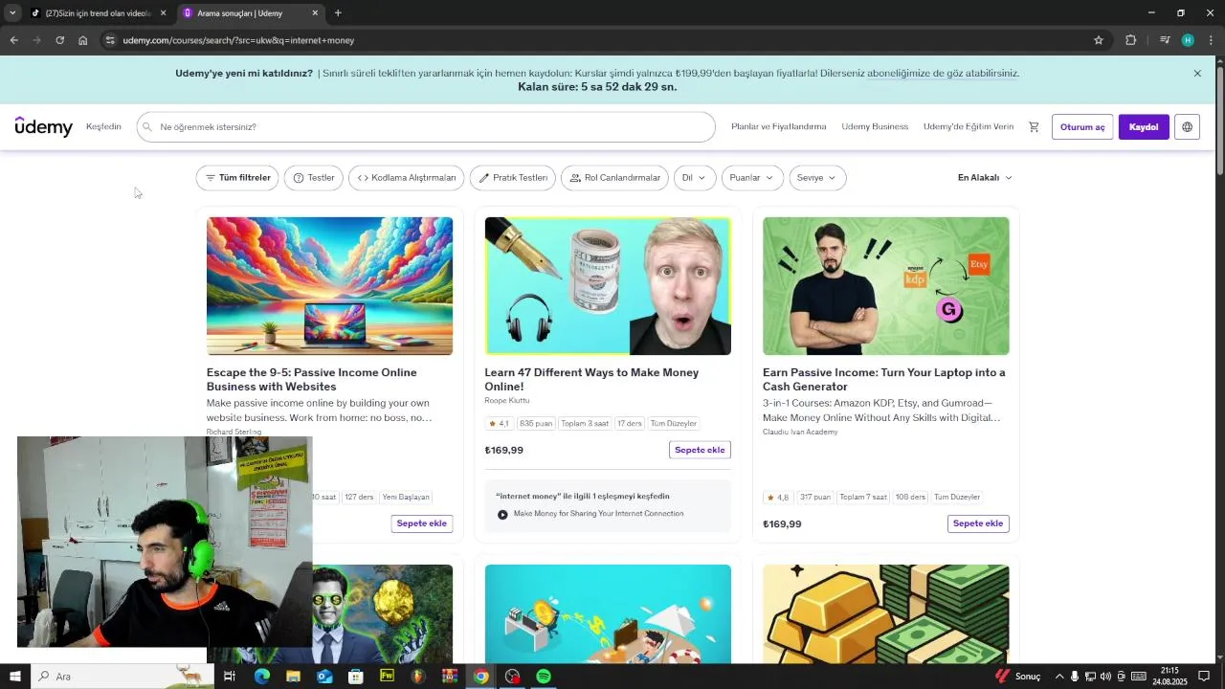Close the trend videos tab
This screenshot has width=1225, height=689.
[x=163, y=13]
